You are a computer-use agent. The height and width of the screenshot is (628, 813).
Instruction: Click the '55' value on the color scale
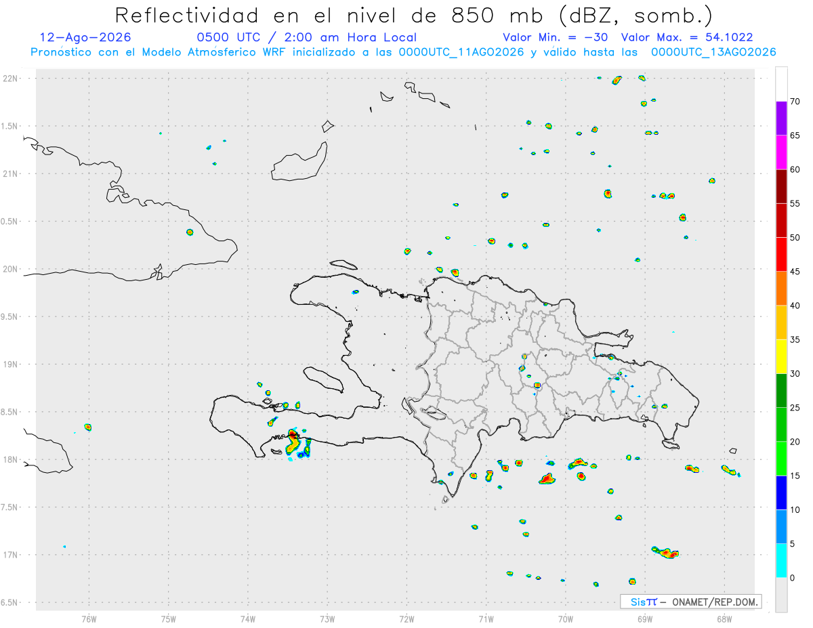point(795,204)
